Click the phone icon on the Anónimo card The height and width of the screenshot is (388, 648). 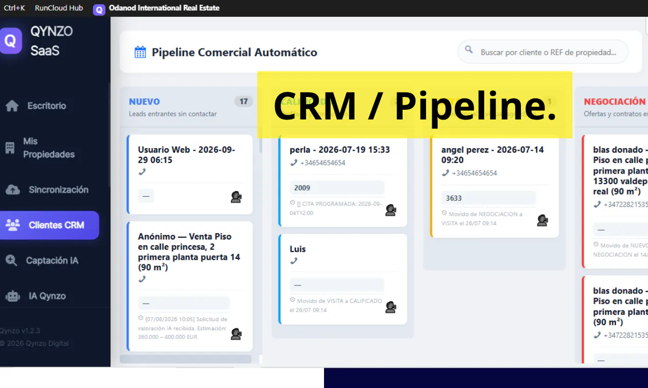coord(142,279)
